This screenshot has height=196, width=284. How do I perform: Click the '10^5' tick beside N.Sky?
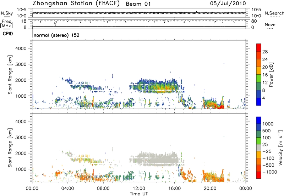tap(22, 10)
